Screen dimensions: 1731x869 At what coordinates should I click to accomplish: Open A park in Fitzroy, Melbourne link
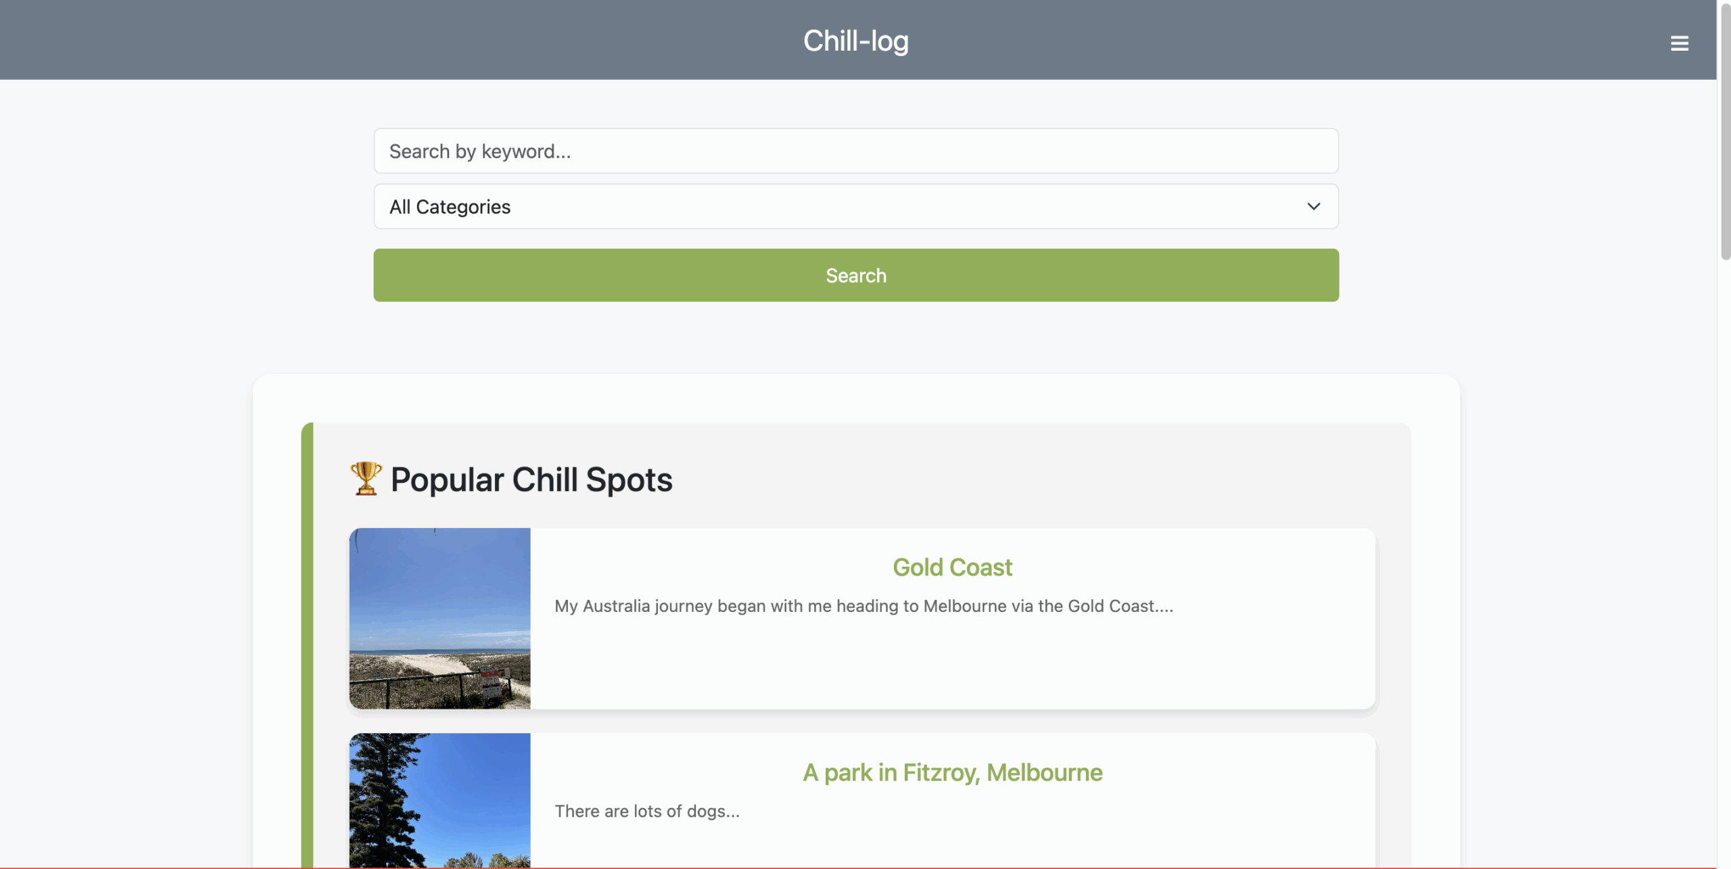(952, 772)
